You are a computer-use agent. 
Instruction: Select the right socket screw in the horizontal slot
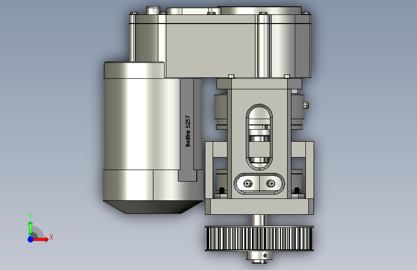click(x=271, y=184)
